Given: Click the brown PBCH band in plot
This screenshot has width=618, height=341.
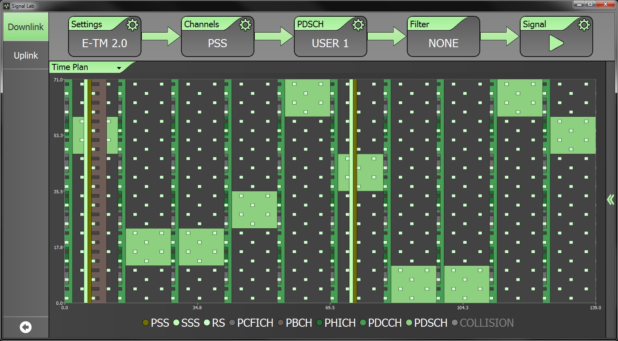Looking at the screenshot, I should (99, 191).
